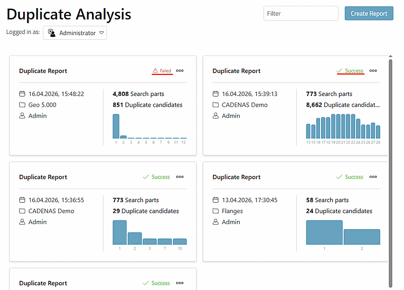Click the Geo 5.000 folder icon
Viewport: 404px width, 290px height.
click(x=22, y=105)
